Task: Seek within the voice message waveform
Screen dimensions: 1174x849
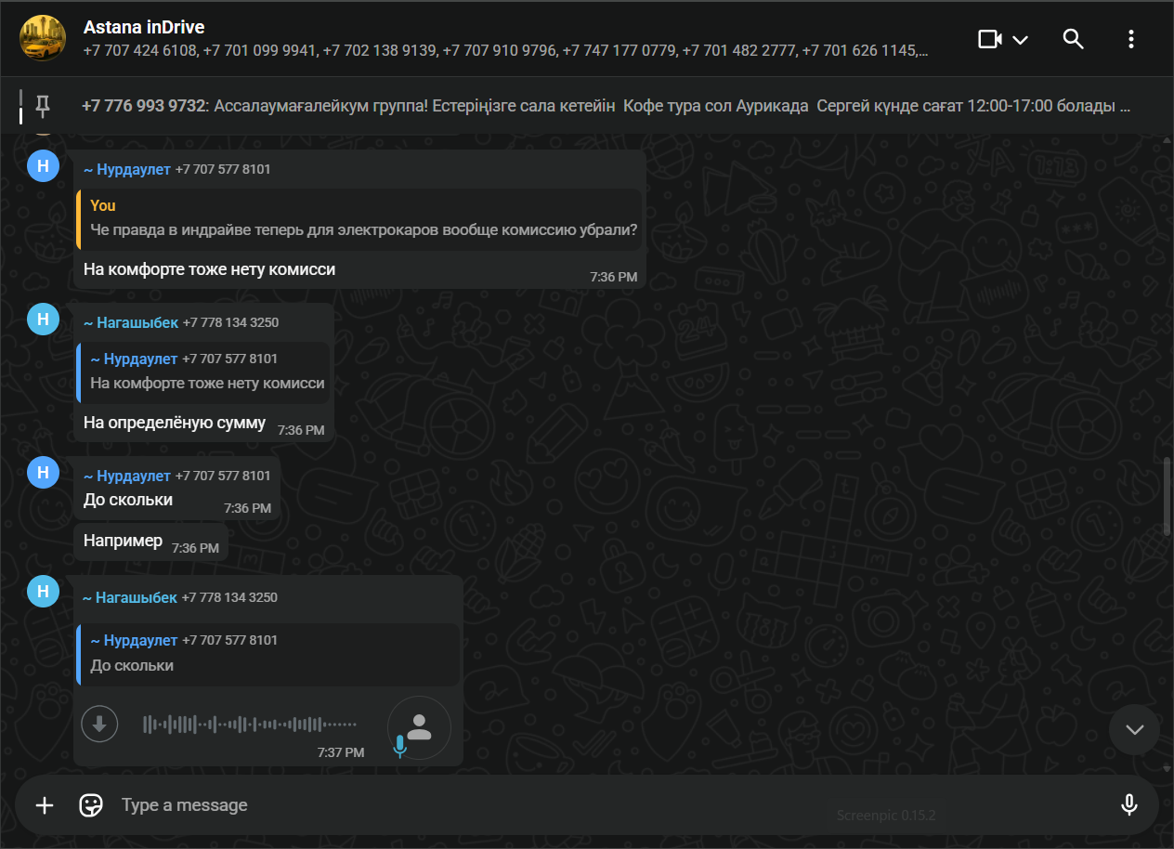Action: (249, 724)
